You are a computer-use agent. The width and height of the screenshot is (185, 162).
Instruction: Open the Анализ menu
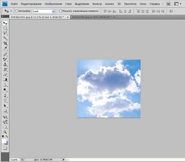(x=110, y=4)
